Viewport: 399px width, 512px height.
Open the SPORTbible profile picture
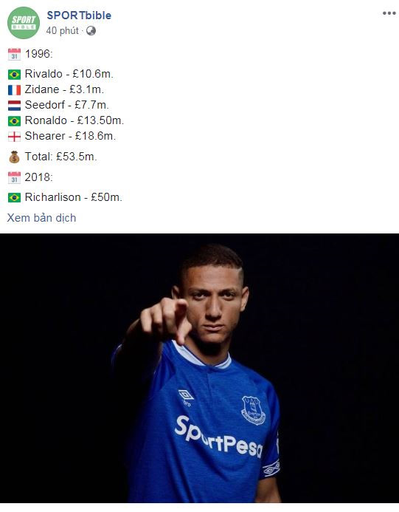click(24, 23)
